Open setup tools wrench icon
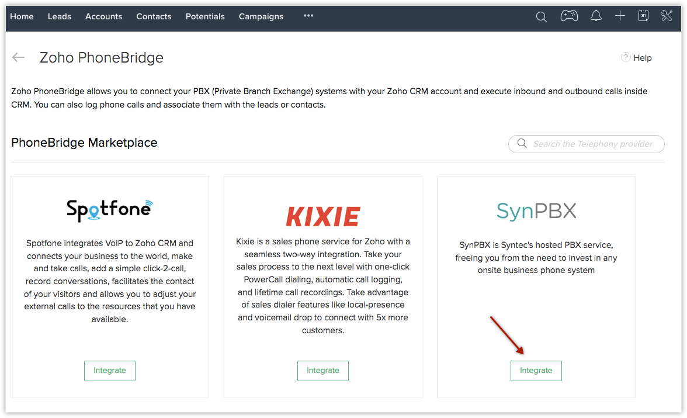 click(667, 16)
